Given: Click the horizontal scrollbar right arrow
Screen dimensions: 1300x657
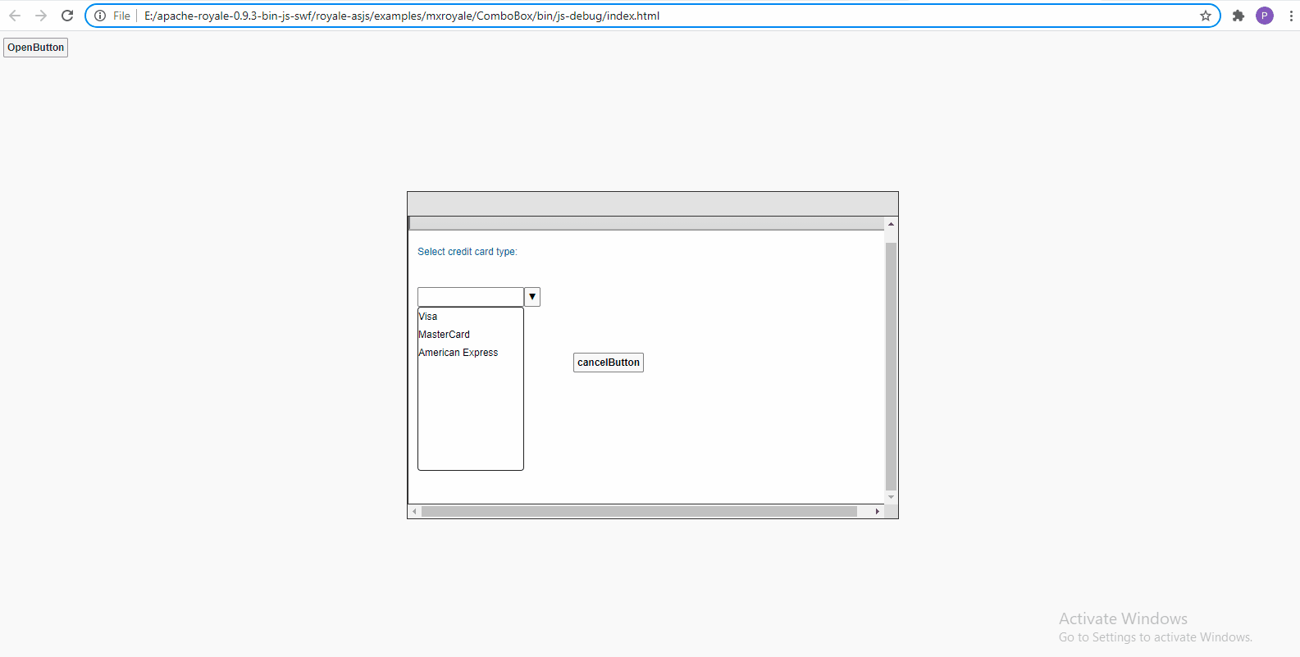Looking at the screenshot, I should pyautogui.click(x=878, y=511).
